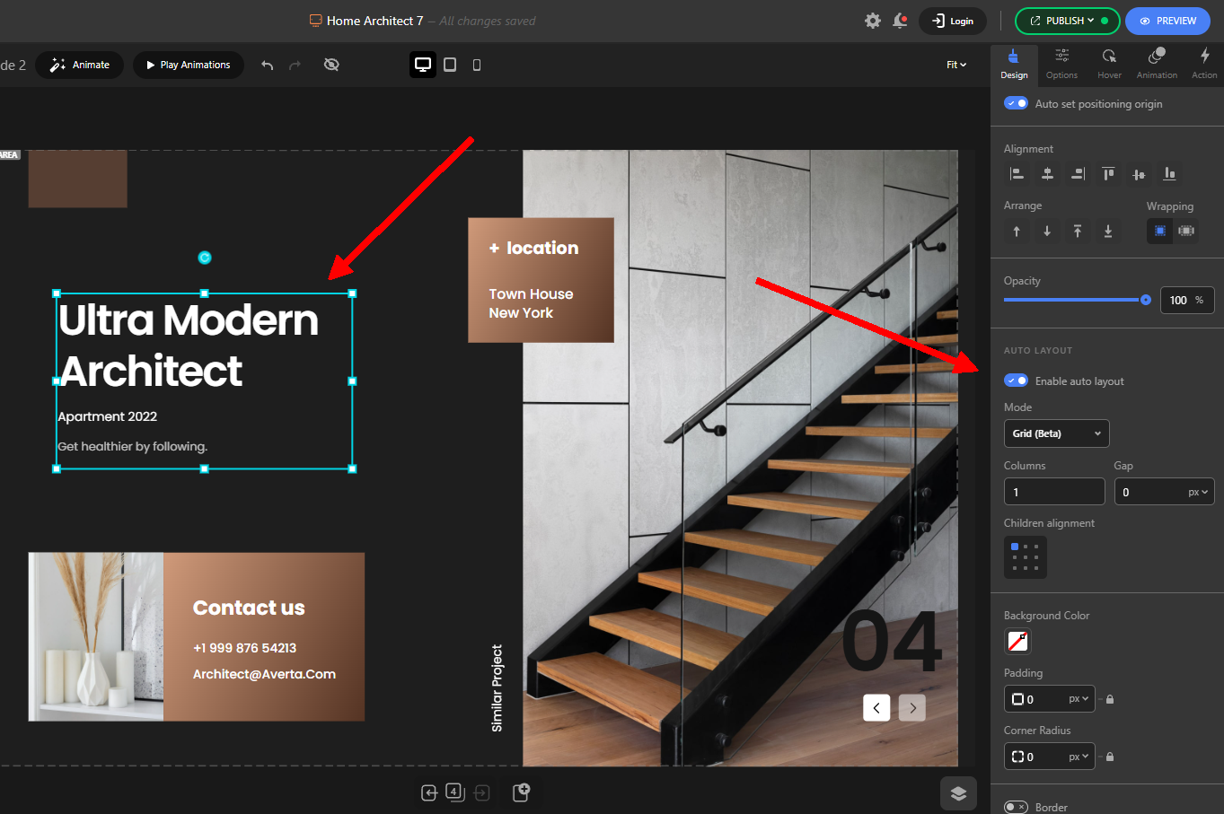Disable the Enable auto layout switch
Image resolution: width=1224 pixels, height=814 pixels.
click(1016, 381)
